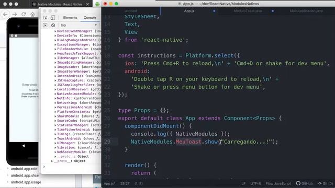Image resolution: width=335 pixels, height=188 pixels.
Task: Toggle the DevTools device toolbar icon
Action: coord(53,18)
